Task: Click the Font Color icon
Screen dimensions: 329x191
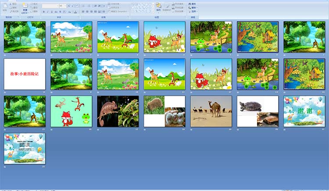Action: (75, 12)
